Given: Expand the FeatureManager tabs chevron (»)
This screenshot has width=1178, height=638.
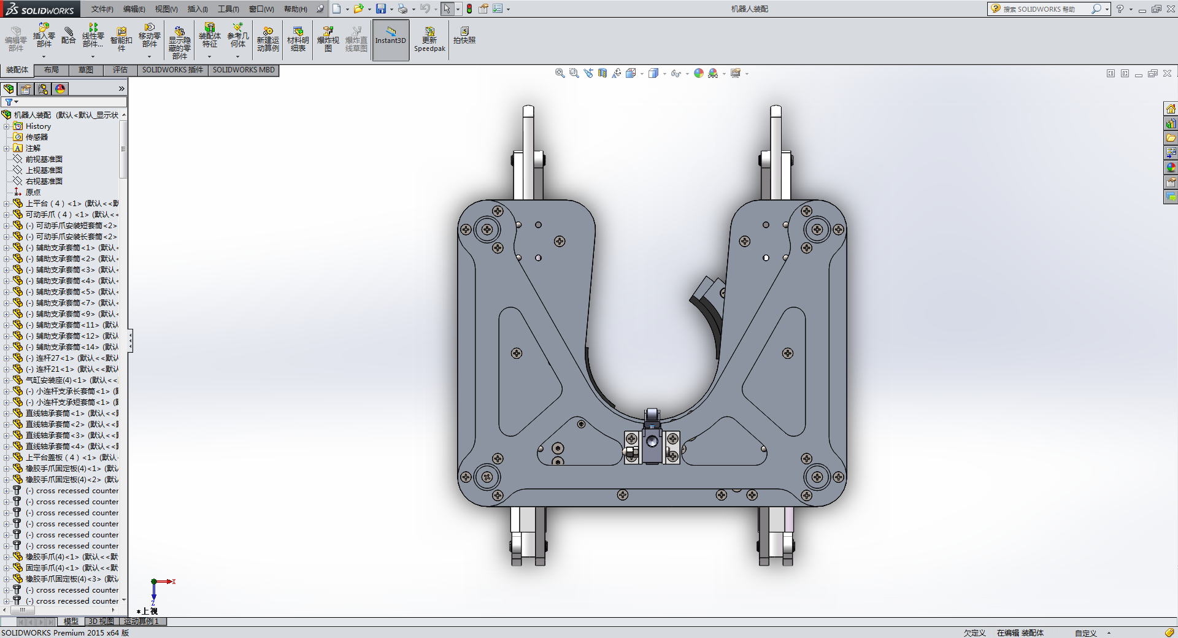Looking at the screenshot, I should [x=121, y=89].
